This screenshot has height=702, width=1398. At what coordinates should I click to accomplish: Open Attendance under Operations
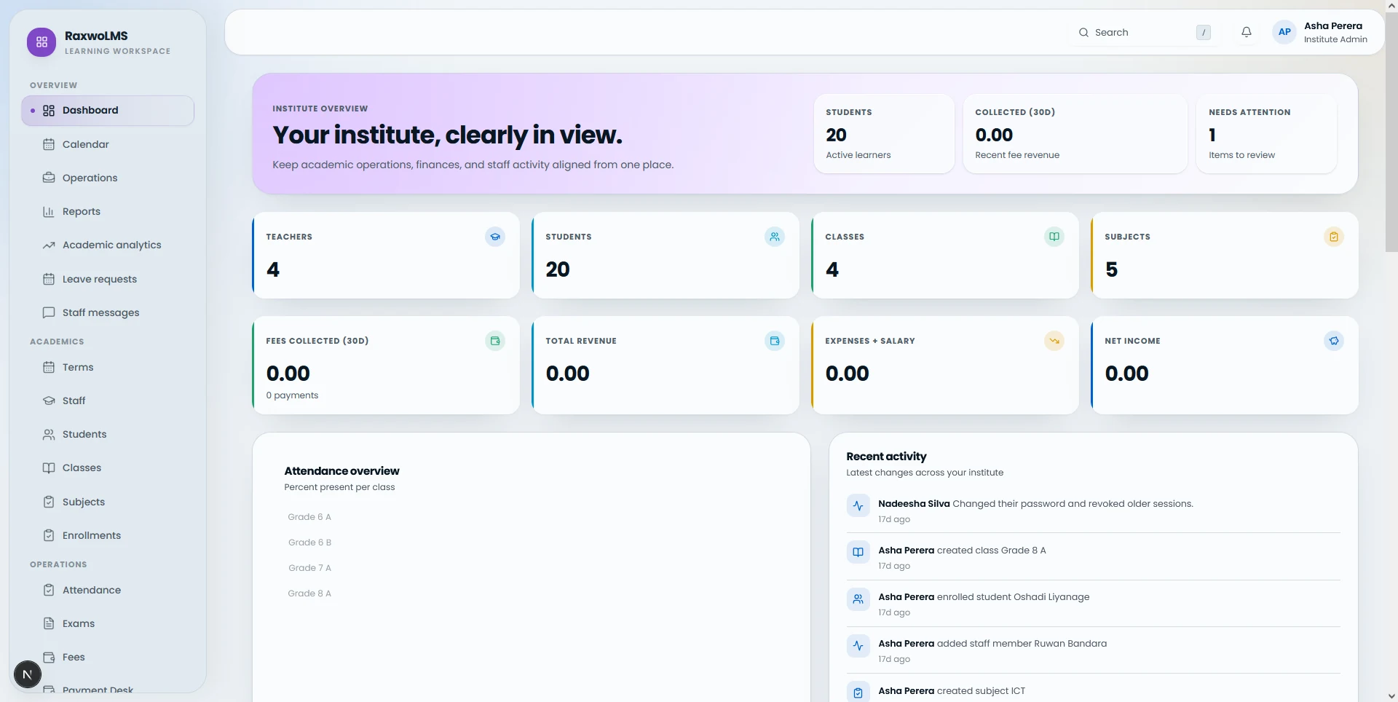[108, 590]
